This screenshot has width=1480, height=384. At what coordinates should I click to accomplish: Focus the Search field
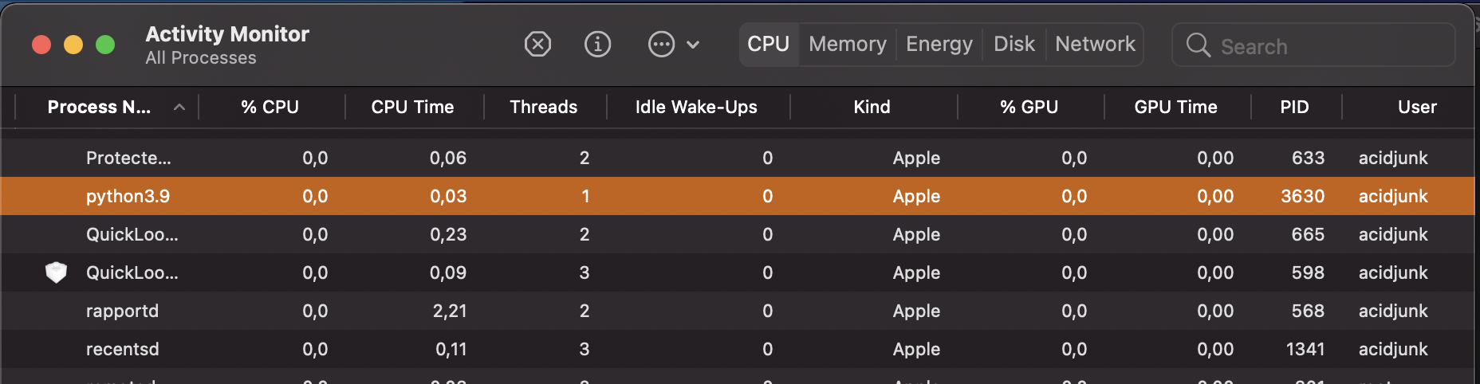point(1313,45)
